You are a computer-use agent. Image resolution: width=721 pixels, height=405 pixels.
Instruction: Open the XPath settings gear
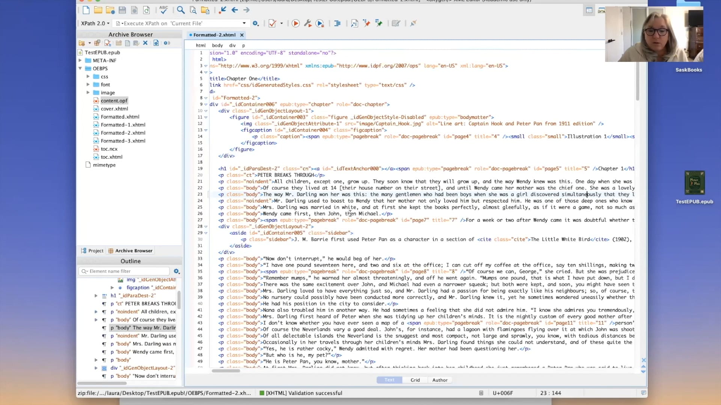256,23
